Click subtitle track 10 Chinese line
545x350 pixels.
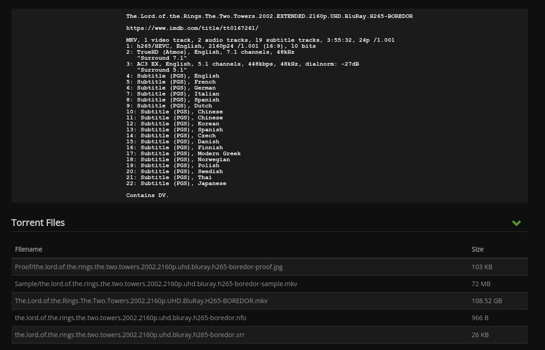pyautogui.click(x=174, y=112)
